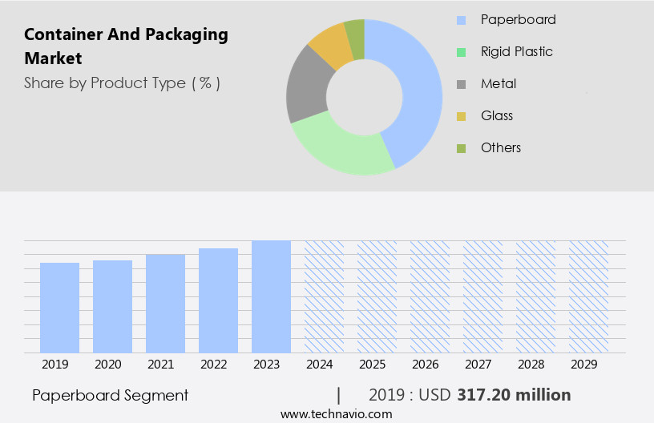Click the gray Metal donut segment
The image size is (654, 423).
pyautogui.click(x=309, y=87)
